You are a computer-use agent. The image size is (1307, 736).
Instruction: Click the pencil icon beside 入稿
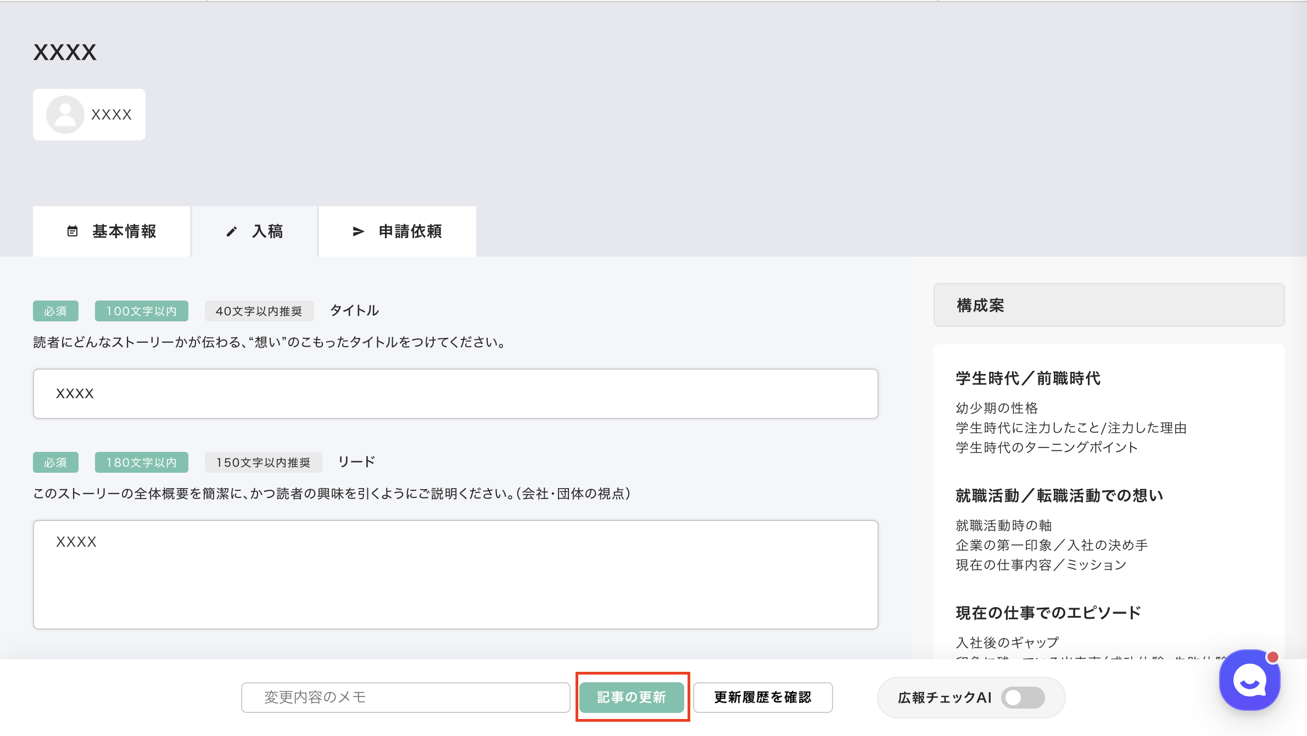232,231
